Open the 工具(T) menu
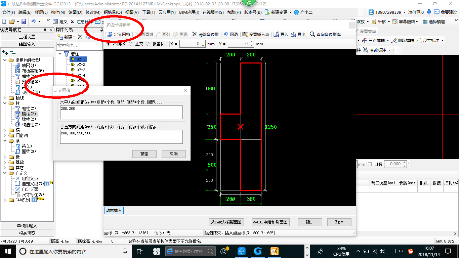 (x=149, y=12)
